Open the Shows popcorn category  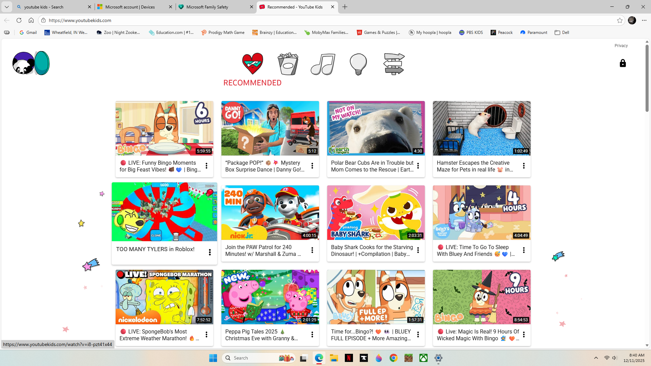[x=288, y=64]
